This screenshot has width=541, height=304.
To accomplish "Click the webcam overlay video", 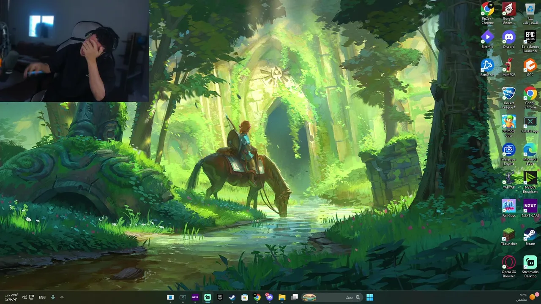I will [x=74, y=51].
